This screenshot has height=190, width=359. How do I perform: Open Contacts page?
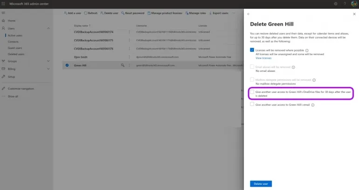13,42
